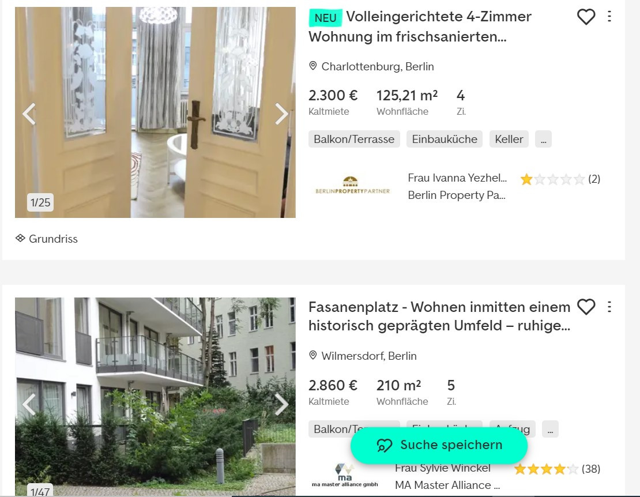Open the Grundriss floor plan link
Screen dimensions: 640x497
click(47, 239)
